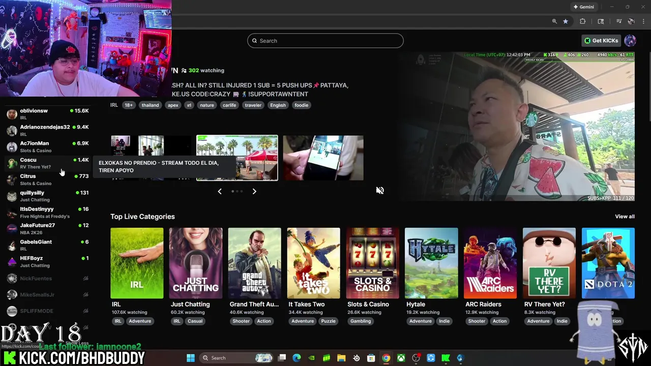Open the Gemini button in Chrome
Viewport: 651px width, 366px height.
pyautogui.click(x=583, y=7)
